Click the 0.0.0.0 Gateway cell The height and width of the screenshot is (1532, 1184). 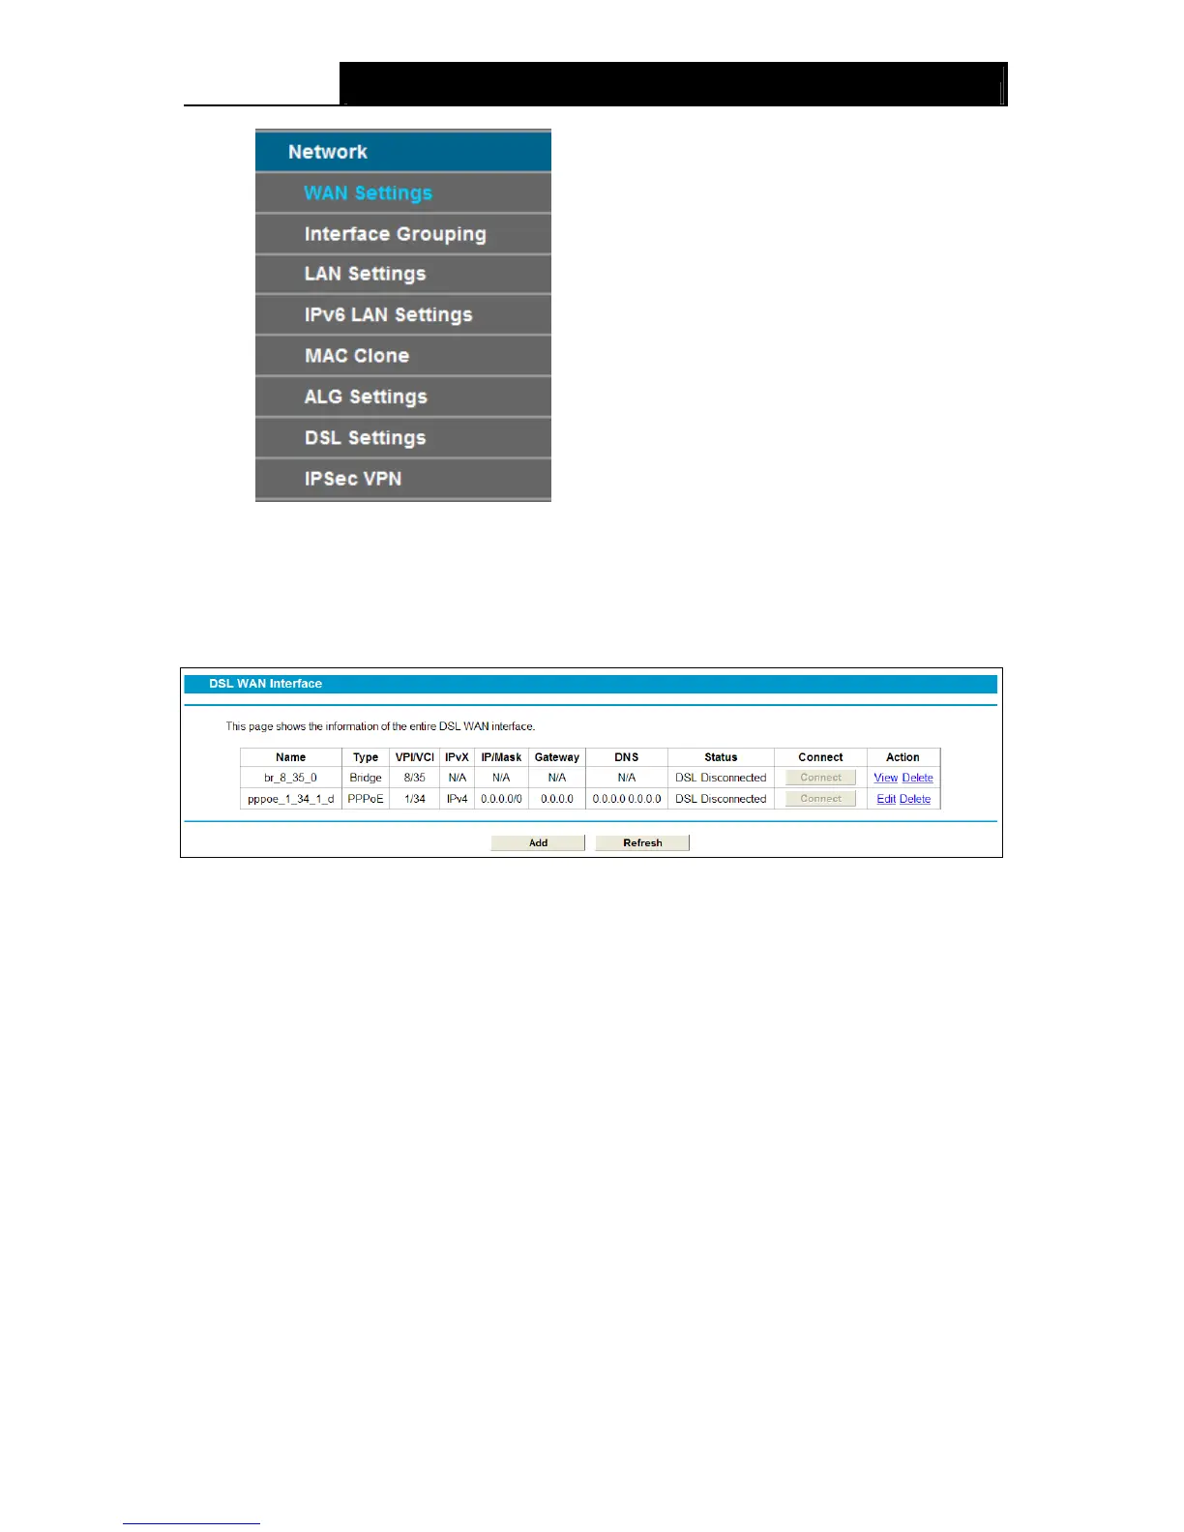(x=557, y=799)
